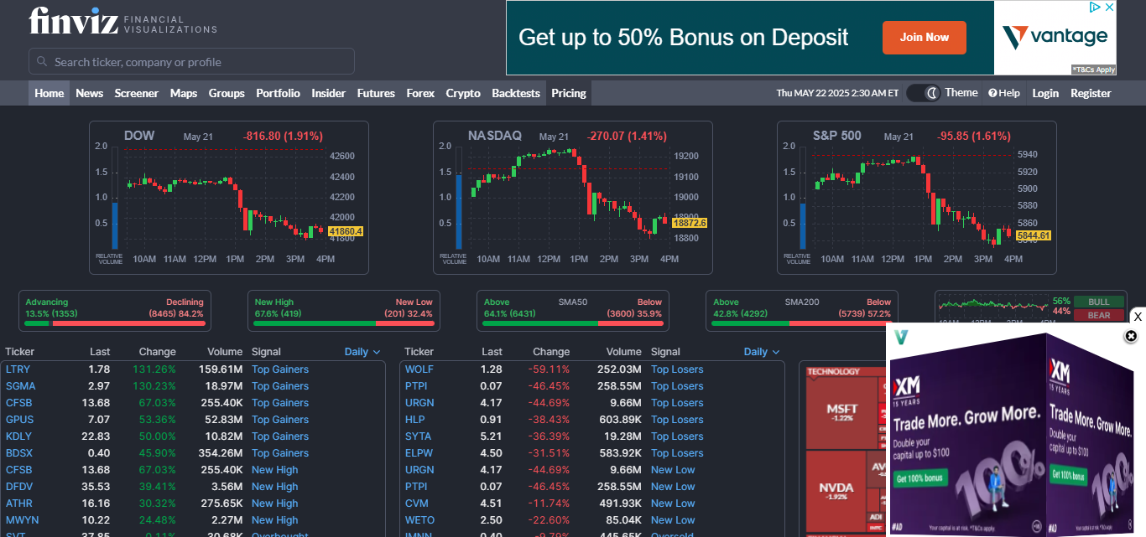Screen dimensions: 1146x537
Task: Click the search magnifier icon
Action: click(42, 62)
